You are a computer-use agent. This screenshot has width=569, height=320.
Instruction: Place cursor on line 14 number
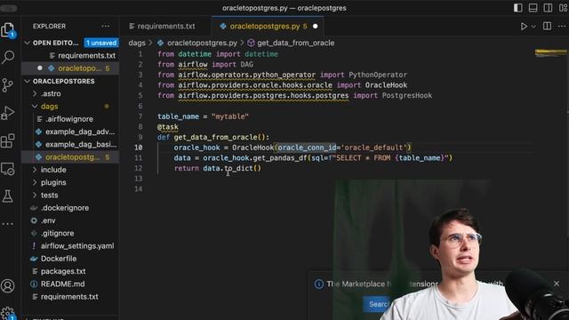coord(139,189)
